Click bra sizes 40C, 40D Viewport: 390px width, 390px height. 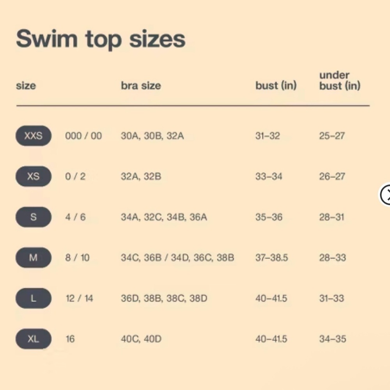tap(141, 339)
